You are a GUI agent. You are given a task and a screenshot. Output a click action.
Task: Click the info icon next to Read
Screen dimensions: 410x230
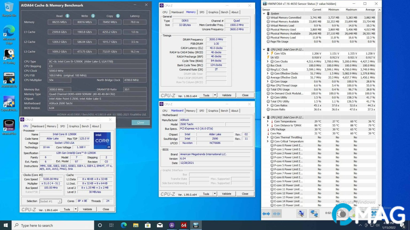click(x=68, y=16)
